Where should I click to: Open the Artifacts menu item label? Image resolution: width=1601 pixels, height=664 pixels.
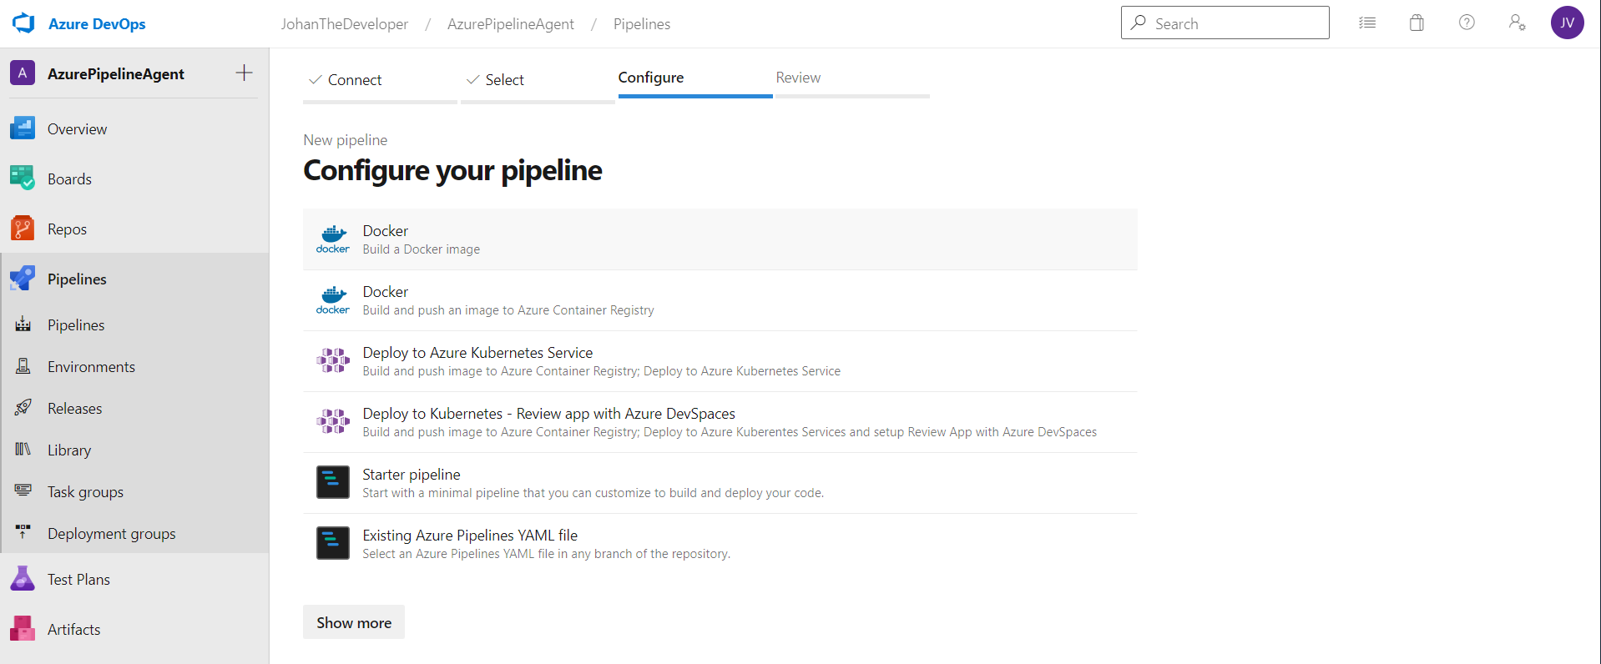coord(73,630)
